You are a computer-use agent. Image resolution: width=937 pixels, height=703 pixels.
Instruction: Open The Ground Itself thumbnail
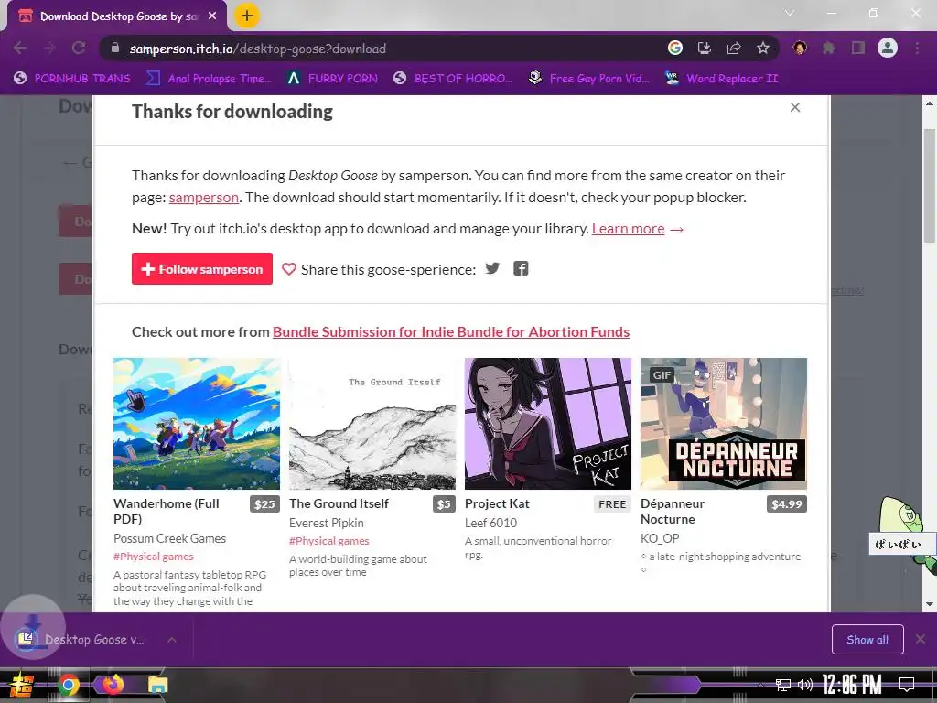(x=372, y=423)
